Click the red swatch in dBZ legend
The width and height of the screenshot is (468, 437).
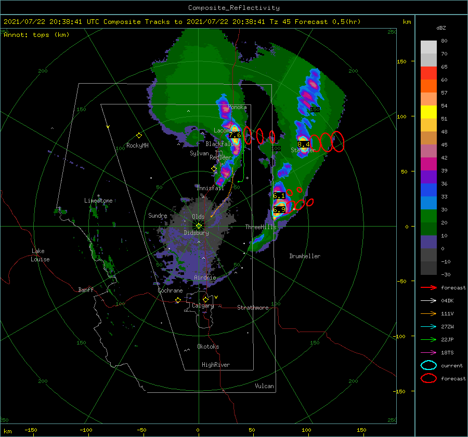[428, 73]
